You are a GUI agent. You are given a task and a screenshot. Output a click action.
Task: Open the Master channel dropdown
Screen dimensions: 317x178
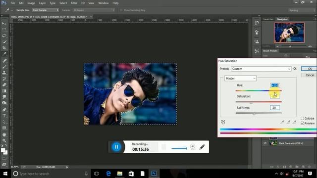(x=240, y=78)
